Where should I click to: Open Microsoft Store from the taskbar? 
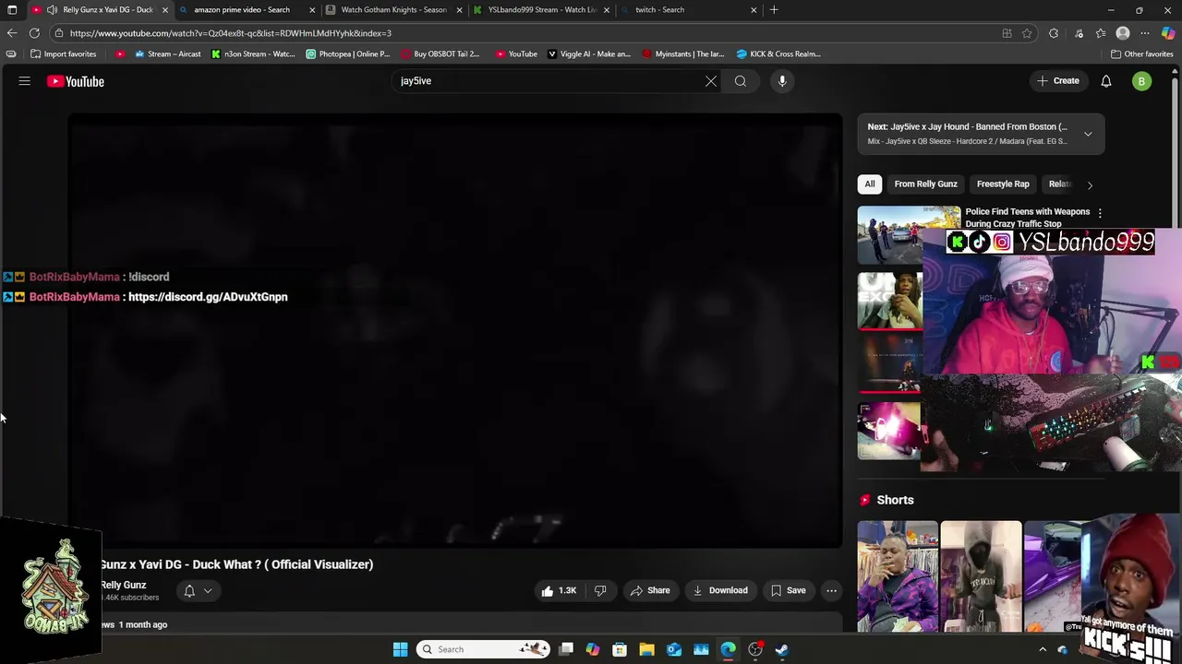620,649
